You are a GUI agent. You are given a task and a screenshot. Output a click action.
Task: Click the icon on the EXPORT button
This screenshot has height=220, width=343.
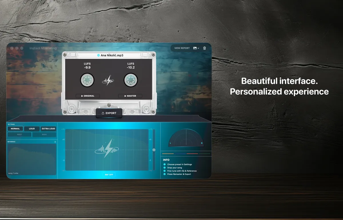pos(103,113)
